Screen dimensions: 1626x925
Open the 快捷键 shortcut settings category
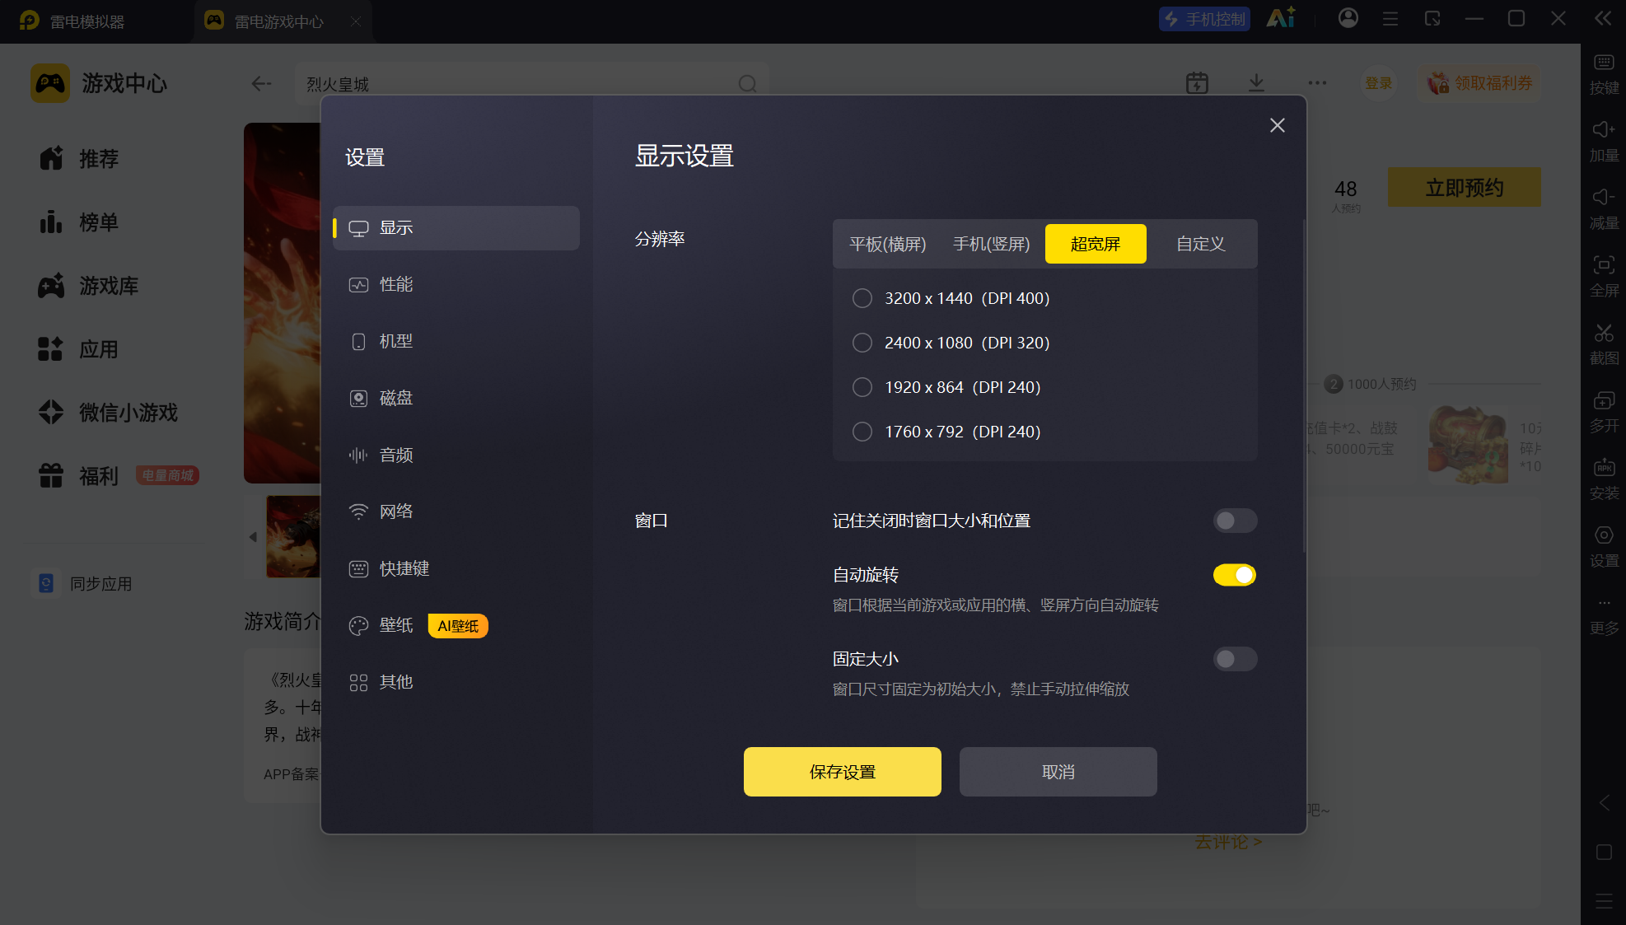pyautogui.click(x=456, y=569)
